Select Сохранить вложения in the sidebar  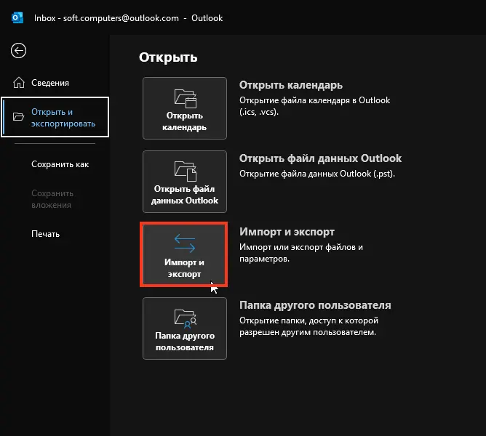coord(52,199)
